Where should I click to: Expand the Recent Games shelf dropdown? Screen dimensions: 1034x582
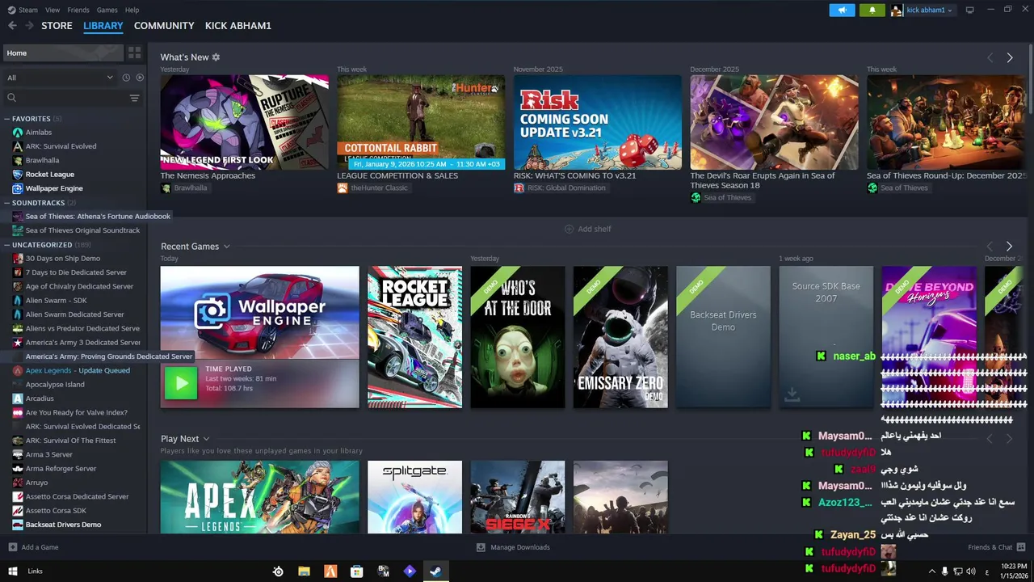click(x=226, y=247)
